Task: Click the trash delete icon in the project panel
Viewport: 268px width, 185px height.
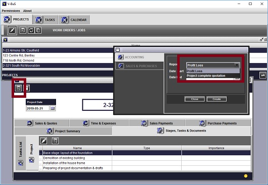Action: [x=27, y=88]
